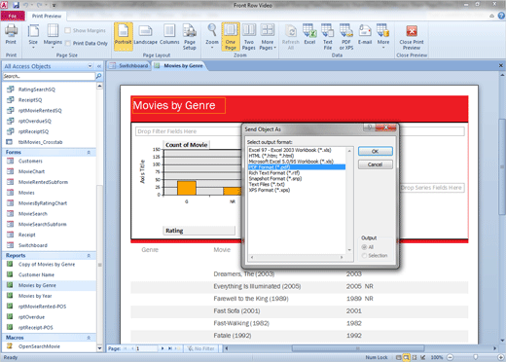Click OK in Send Object As dialog
The width and height of the screenshot is (506, 362).
click(x=376, y=152)
